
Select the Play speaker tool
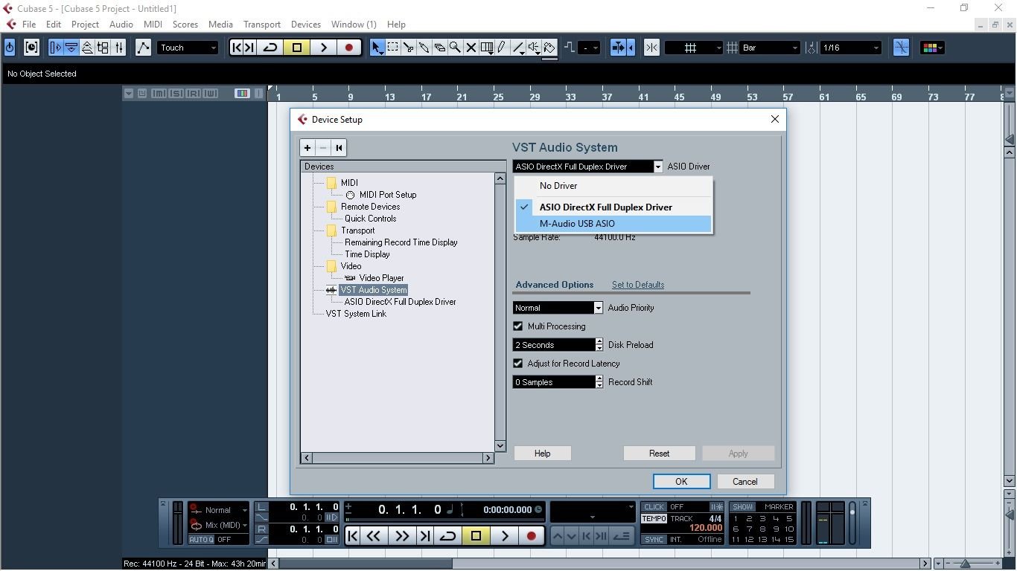point(534,48)
